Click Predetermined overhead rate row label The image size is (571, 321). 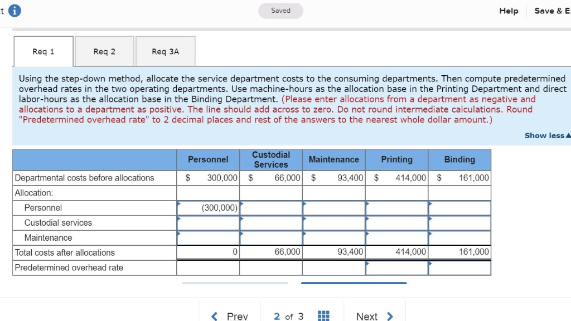click(x=69, y=267)
